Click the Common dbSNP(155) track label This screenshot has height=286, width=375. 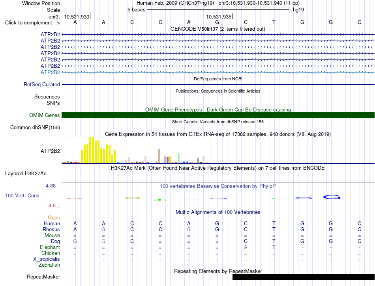point(35,128)
